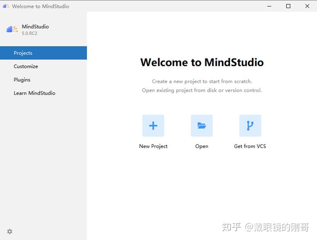Open the Plugins section
The width and height of the screenshot is (317, 240).
pyautogui.click(x=22, y=80)
